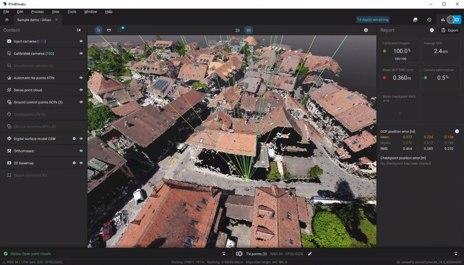
Task: Go to the home screen icon
Action: coord(7,20)
